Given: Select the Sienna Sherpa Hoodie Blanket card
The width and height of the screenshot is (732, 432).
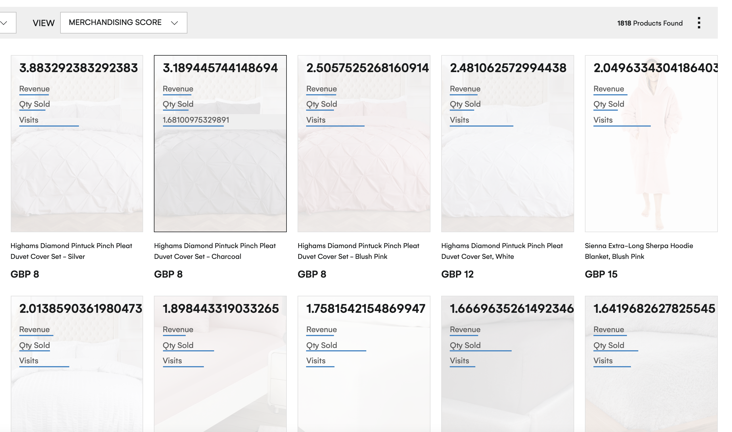Looking at the screenshot, I should (x=651, y=144).
